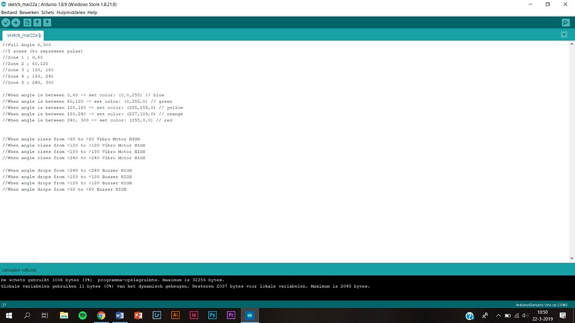Click the line '//Zone 5 ; 240, 300'
575x323 pixels.
pyautogui.click(x=28, y=82)
